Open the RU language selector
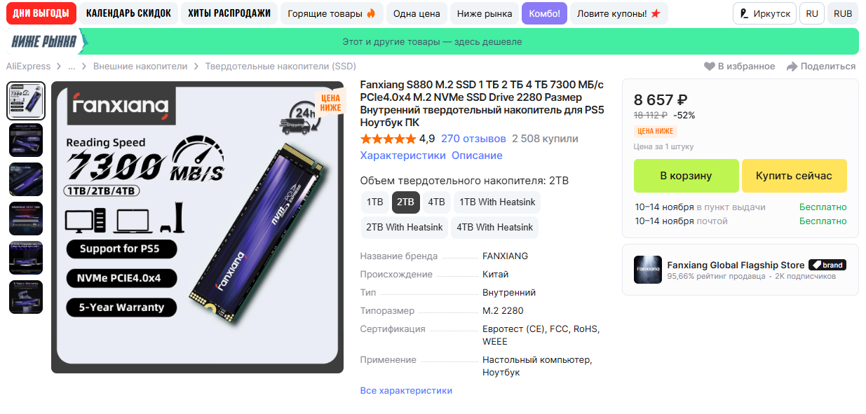 [812, 14]
